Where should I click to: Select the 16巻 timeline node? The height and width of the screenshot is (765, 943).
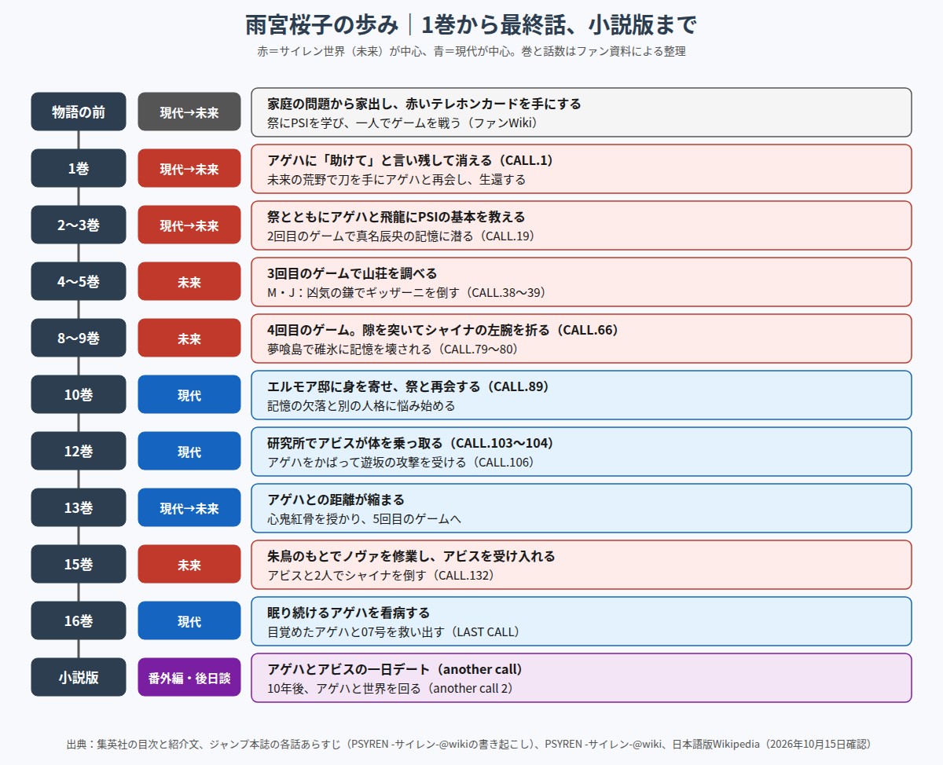click(79, 620)
